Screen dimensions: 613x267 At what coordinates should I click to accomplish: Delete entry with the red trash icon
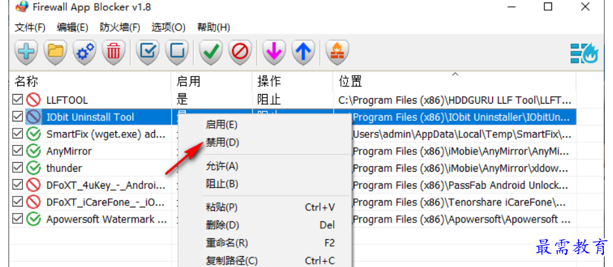coord(114,52)
